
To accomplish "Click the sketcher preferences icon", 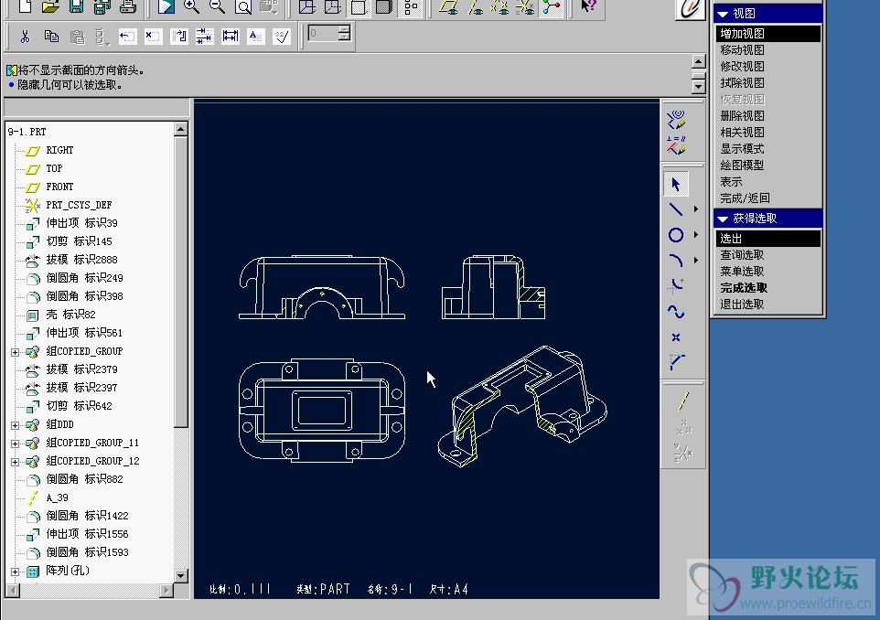I will 676,119.
